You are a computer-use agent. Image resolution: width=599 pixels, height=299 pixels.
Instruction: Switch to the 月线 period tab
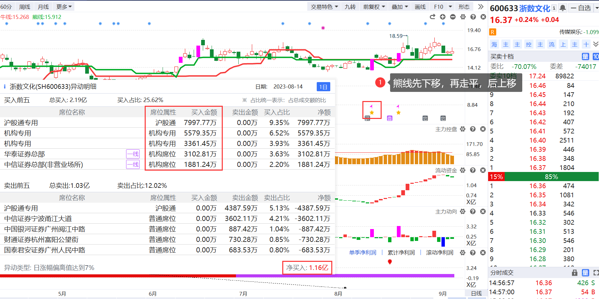(43, 7)
